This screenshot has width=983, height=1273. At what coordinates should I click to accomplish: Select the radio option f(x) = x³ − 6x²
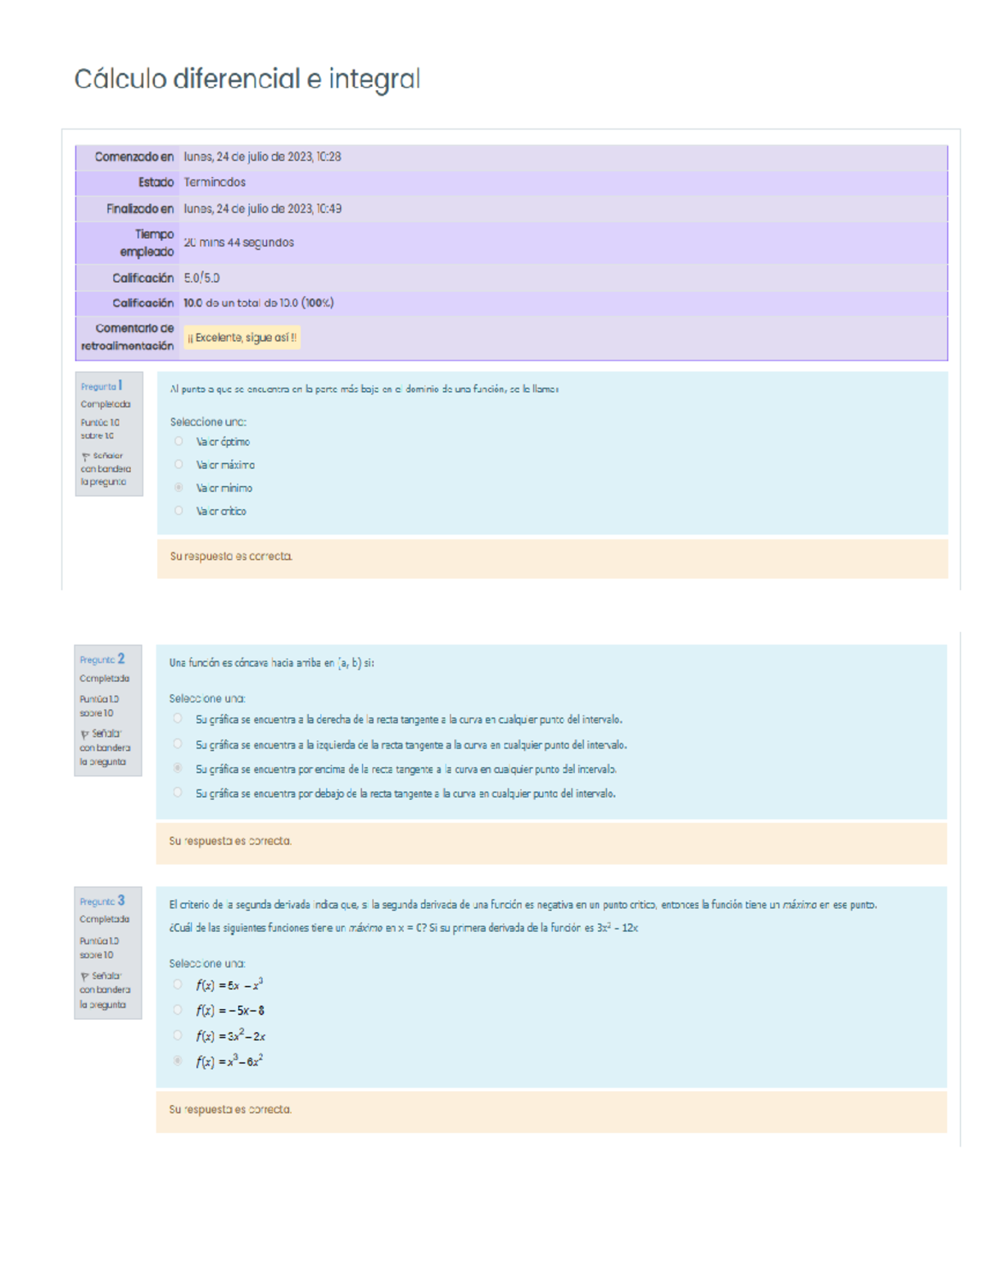(178, 1061)
